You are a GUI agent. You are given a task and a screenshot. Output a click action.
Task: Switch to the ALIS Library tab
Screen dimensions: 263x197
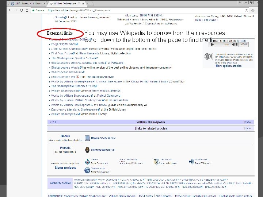[28, 4]
